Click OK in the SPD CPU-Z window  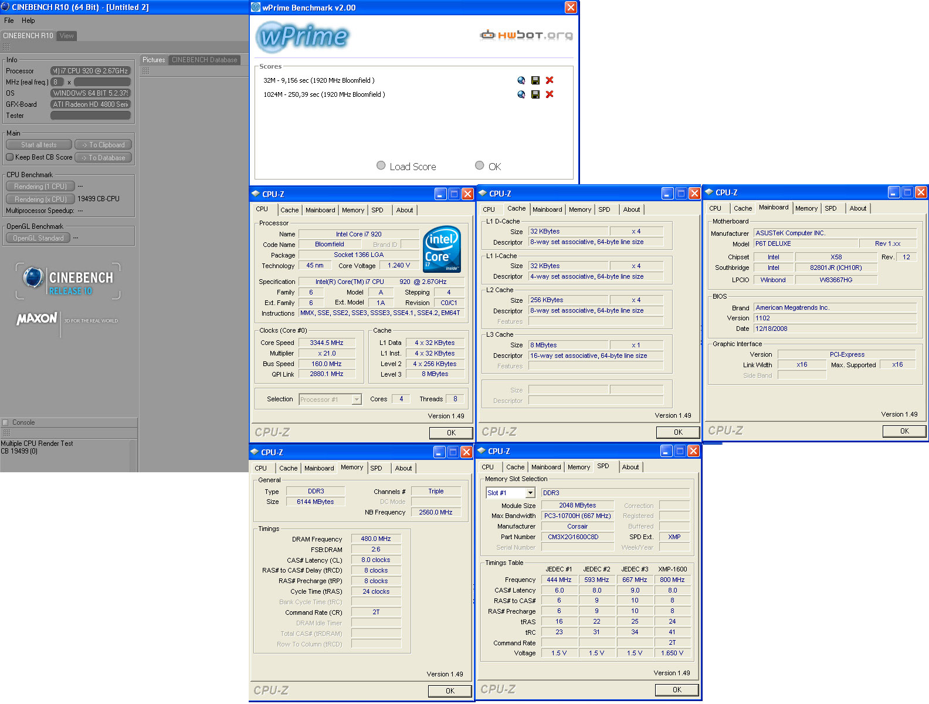coord(676,690)
